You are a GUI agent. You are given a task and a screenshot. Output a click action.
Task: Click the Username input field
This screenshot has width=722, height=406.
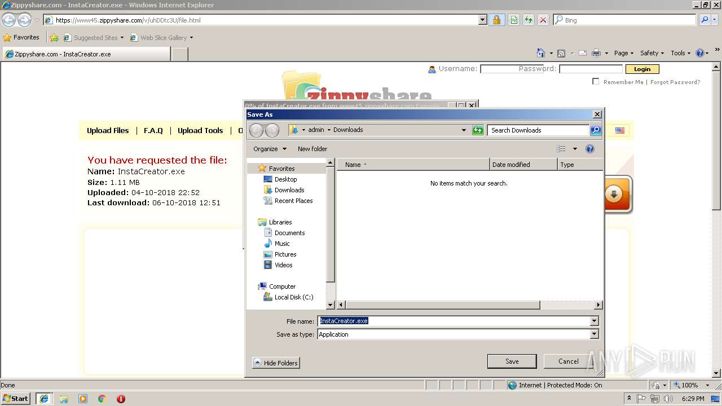click(x=511, y=69)
